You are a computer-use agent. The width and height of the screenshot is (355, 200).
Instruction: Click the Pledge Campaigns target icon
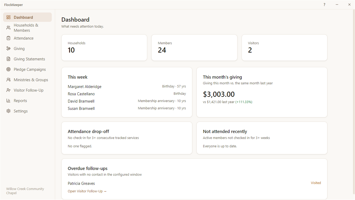click(8, 69)
